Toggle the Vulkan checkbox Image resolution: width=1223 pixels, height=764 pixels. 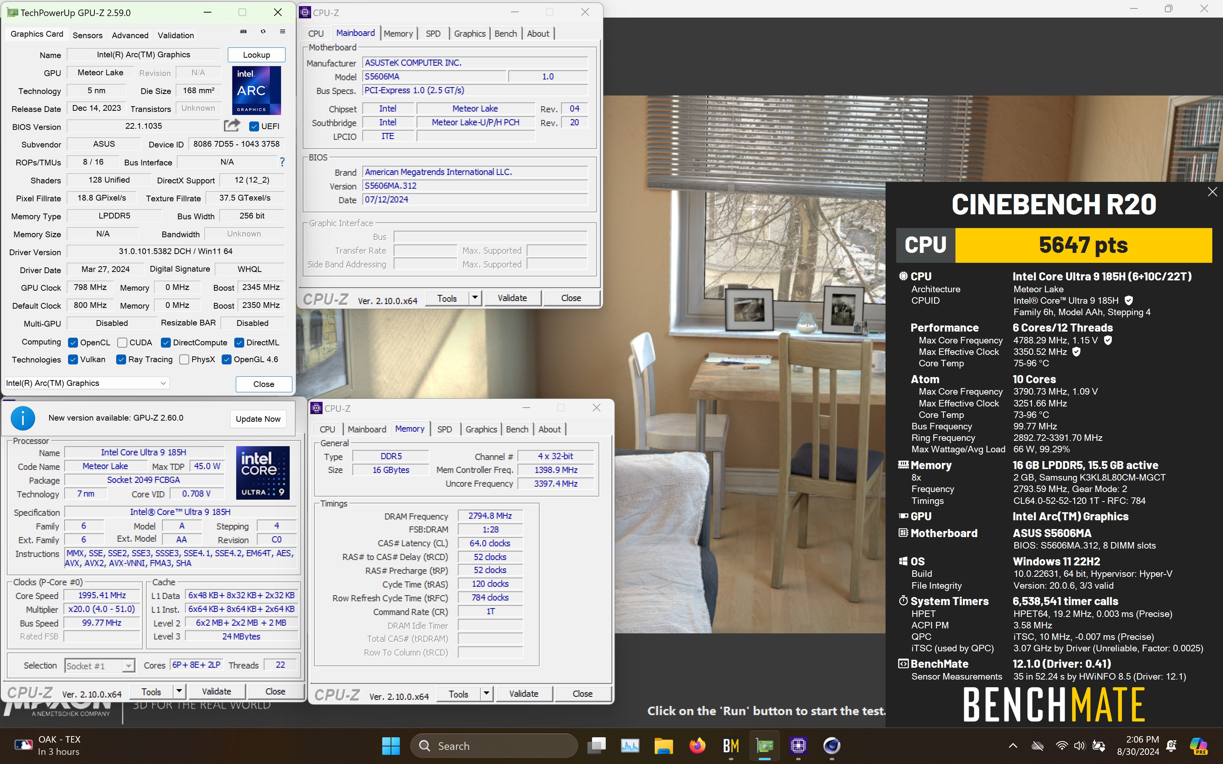tap(73, 360)
